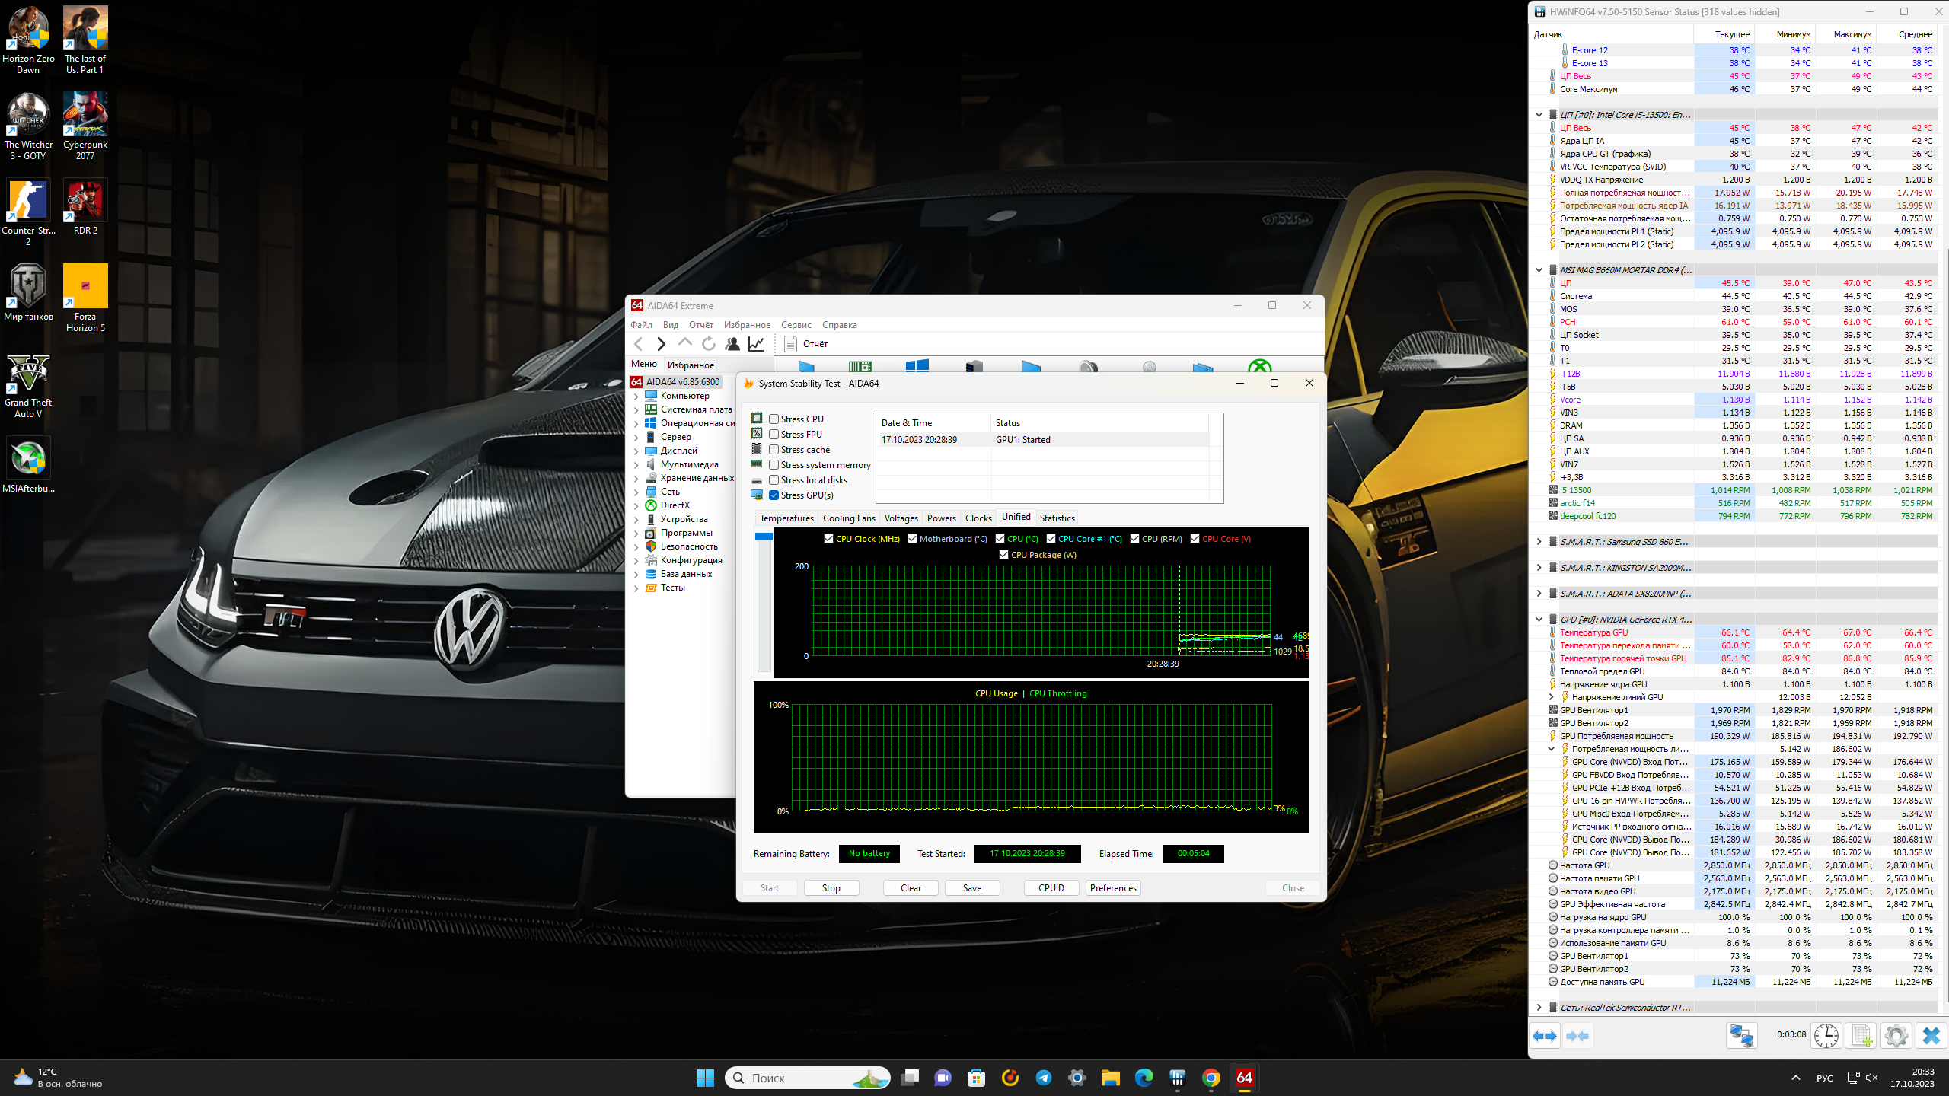Enable the Stress CPU checkbox
This screenshot has height=1096, width=1949.
coord(774,419)
